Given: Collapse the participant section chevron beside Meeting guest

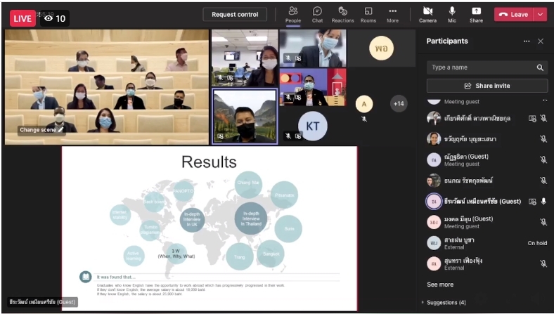Looking at the screenshot, I should click(544, 101).
